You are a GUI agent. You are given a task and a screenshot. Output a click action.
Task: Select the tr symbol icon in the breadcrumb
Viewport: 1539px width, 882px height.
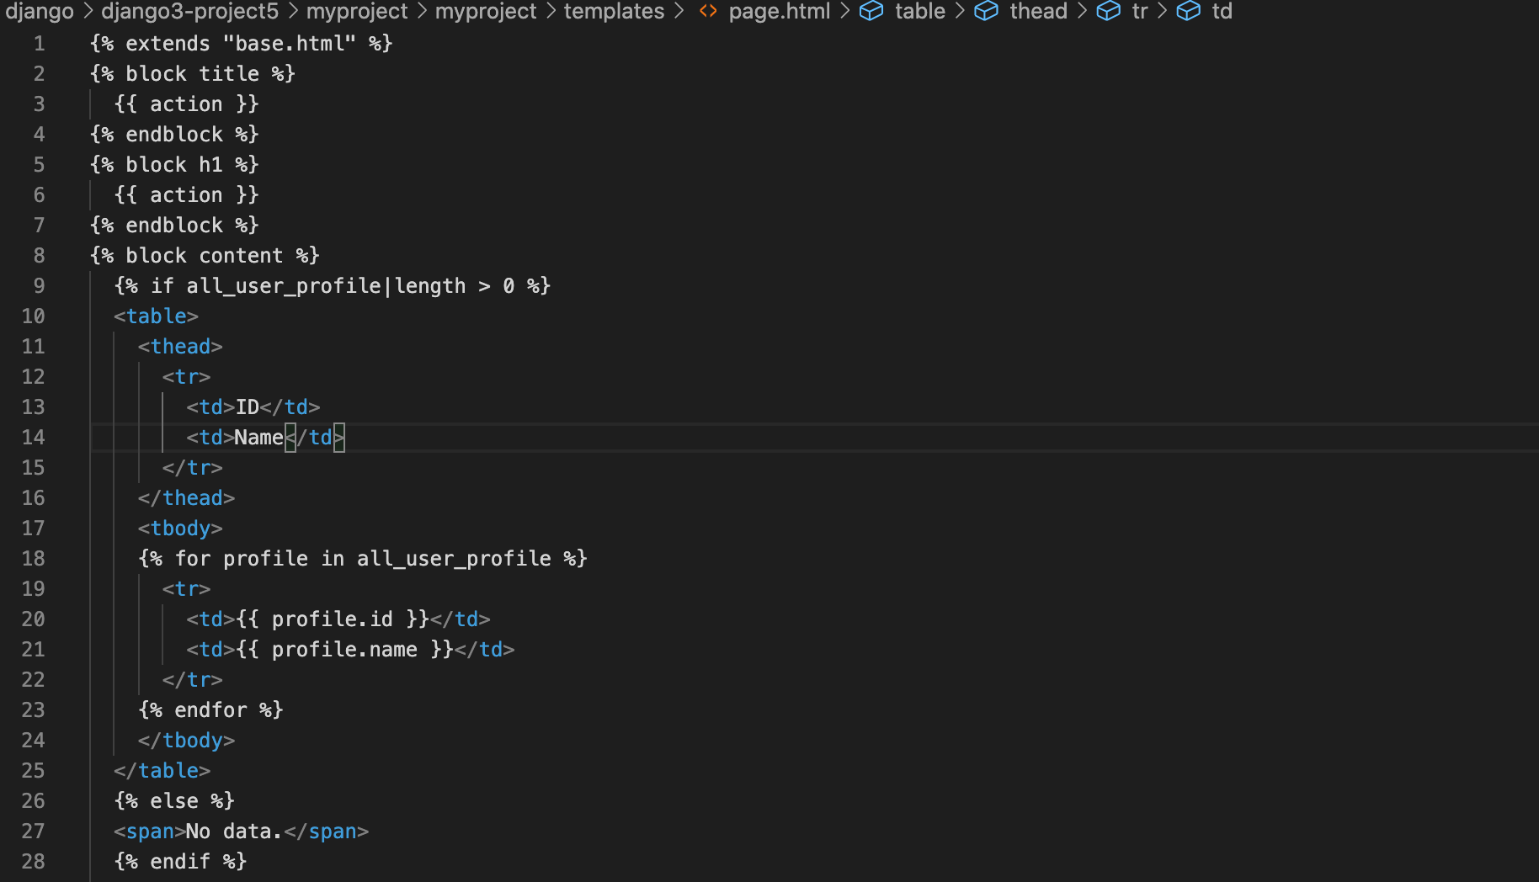1108,12
